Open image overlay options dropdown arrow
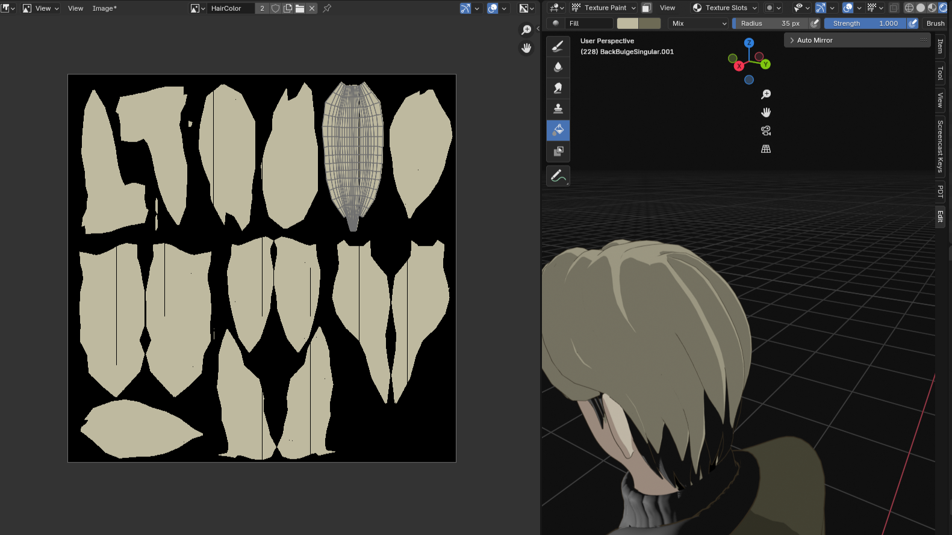Screen dimensions: 952x535 (x=504, y=8)
